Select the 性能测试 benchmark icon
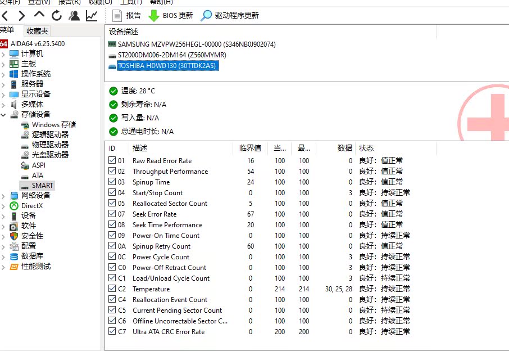The height and width of the screenshot is (351, 509). pyautogui.click(x=14, y=267)
